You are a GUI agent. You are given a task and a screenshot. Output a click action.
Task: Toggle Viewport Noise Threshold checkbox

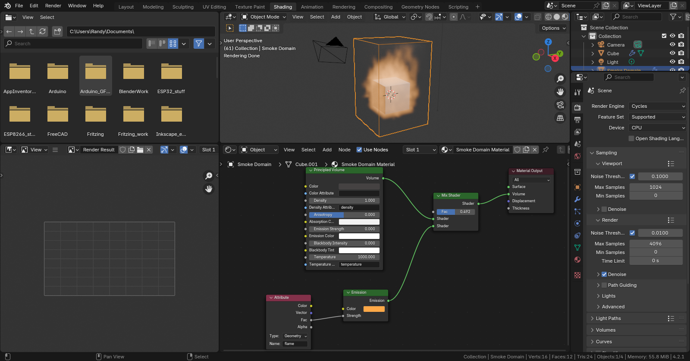click(632, 176)
